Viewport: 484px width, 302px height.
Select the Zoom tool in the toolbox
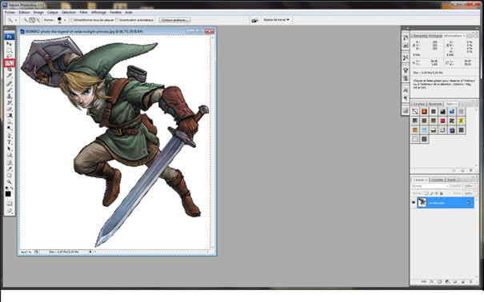click(x=10, y=181)
